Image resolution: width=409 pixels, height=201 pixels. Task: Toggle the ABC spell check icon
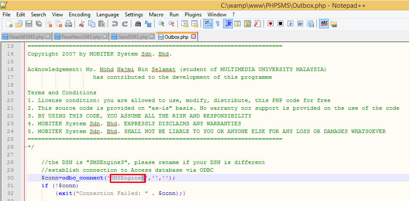click(x=324, y=24)
